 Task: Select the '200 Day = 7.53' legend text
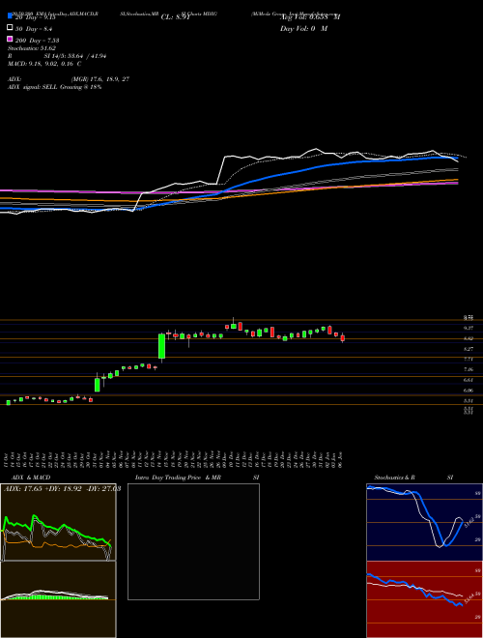[x=37, y=41]
